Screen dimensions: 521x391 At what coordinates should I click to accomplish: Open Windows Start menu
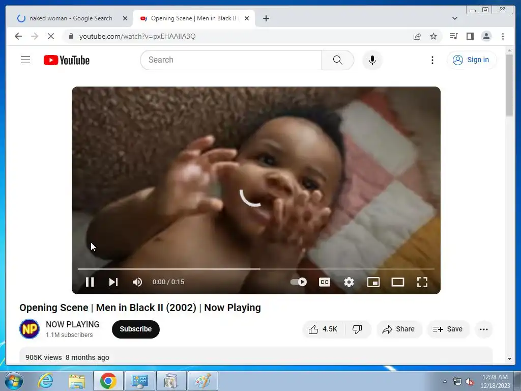click(14, 381)
